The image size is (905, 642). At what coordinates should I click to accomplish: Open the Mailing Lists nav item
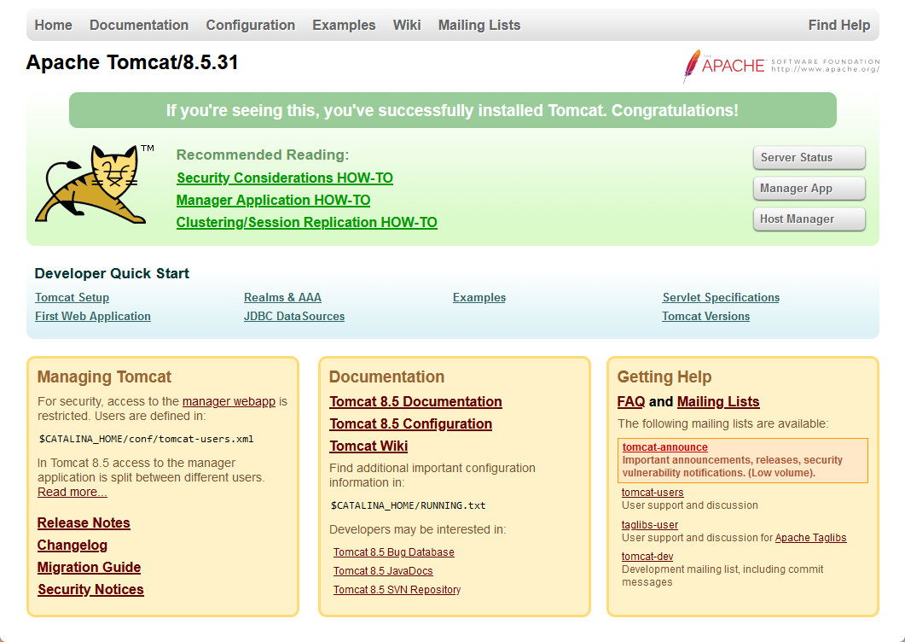479,25
